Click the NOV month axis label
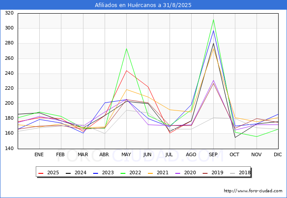Viewport: 287px width, 198px height. 256,154
